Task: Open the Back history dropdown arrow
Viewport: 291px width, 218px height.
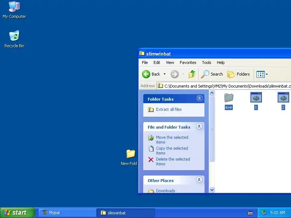Action: [165, 74]
